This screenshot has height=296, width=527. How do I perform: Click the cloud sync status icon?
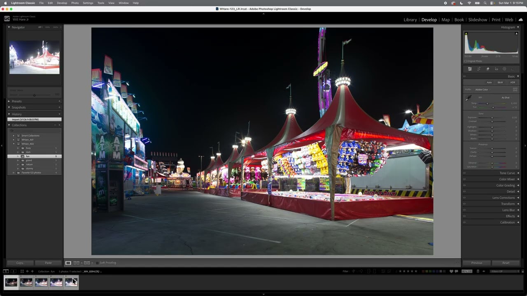[x=520, y=20]
